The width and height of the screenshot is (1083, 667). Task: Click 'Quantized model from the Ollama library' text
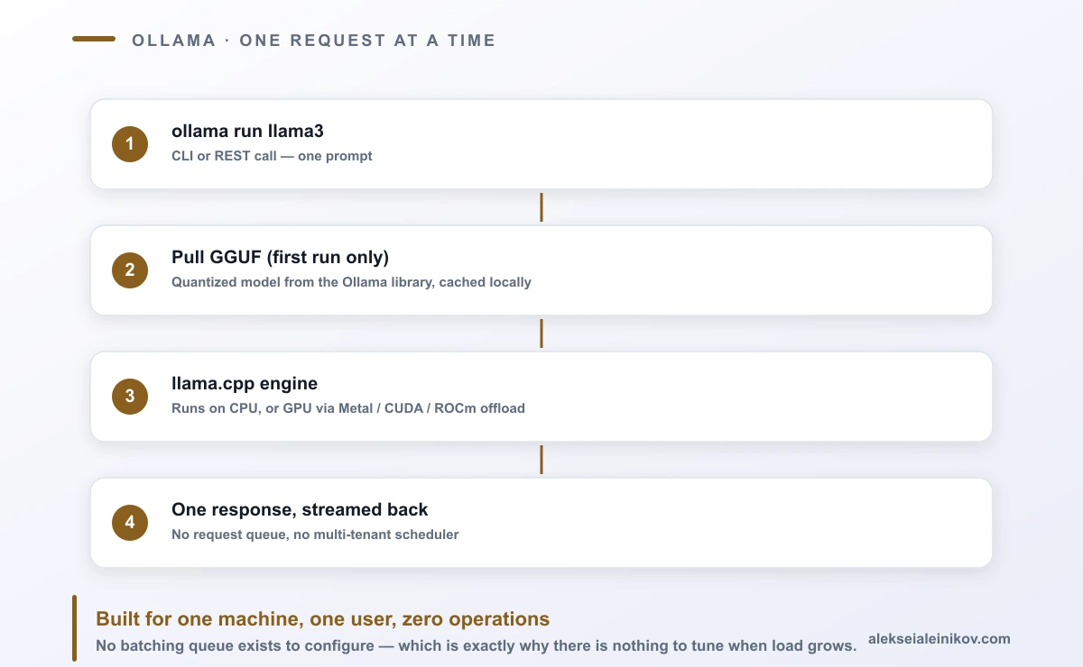coord(303,282)
